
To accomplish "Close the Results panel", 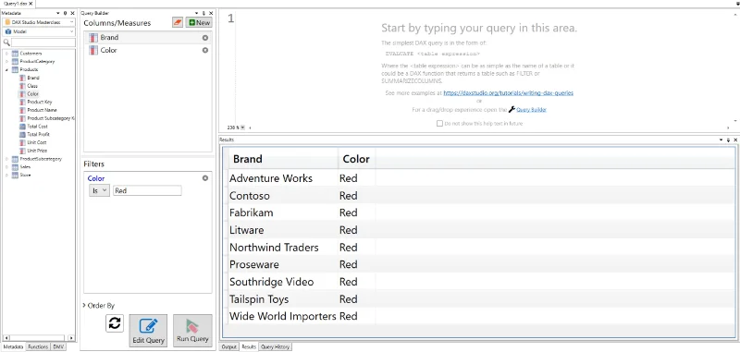I will tap(735, 140).
